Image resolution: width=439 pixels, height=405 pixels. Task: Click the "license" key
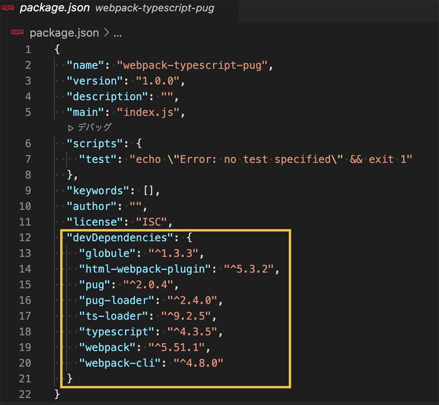(x=95, y=222)
